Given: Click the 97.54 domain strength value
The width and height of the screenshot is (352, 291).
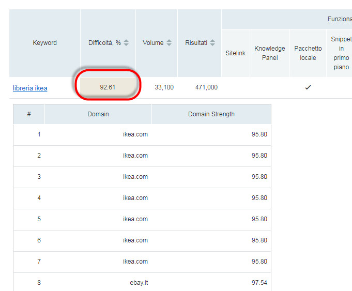Looking at the screenshot, I should point(259,282).
